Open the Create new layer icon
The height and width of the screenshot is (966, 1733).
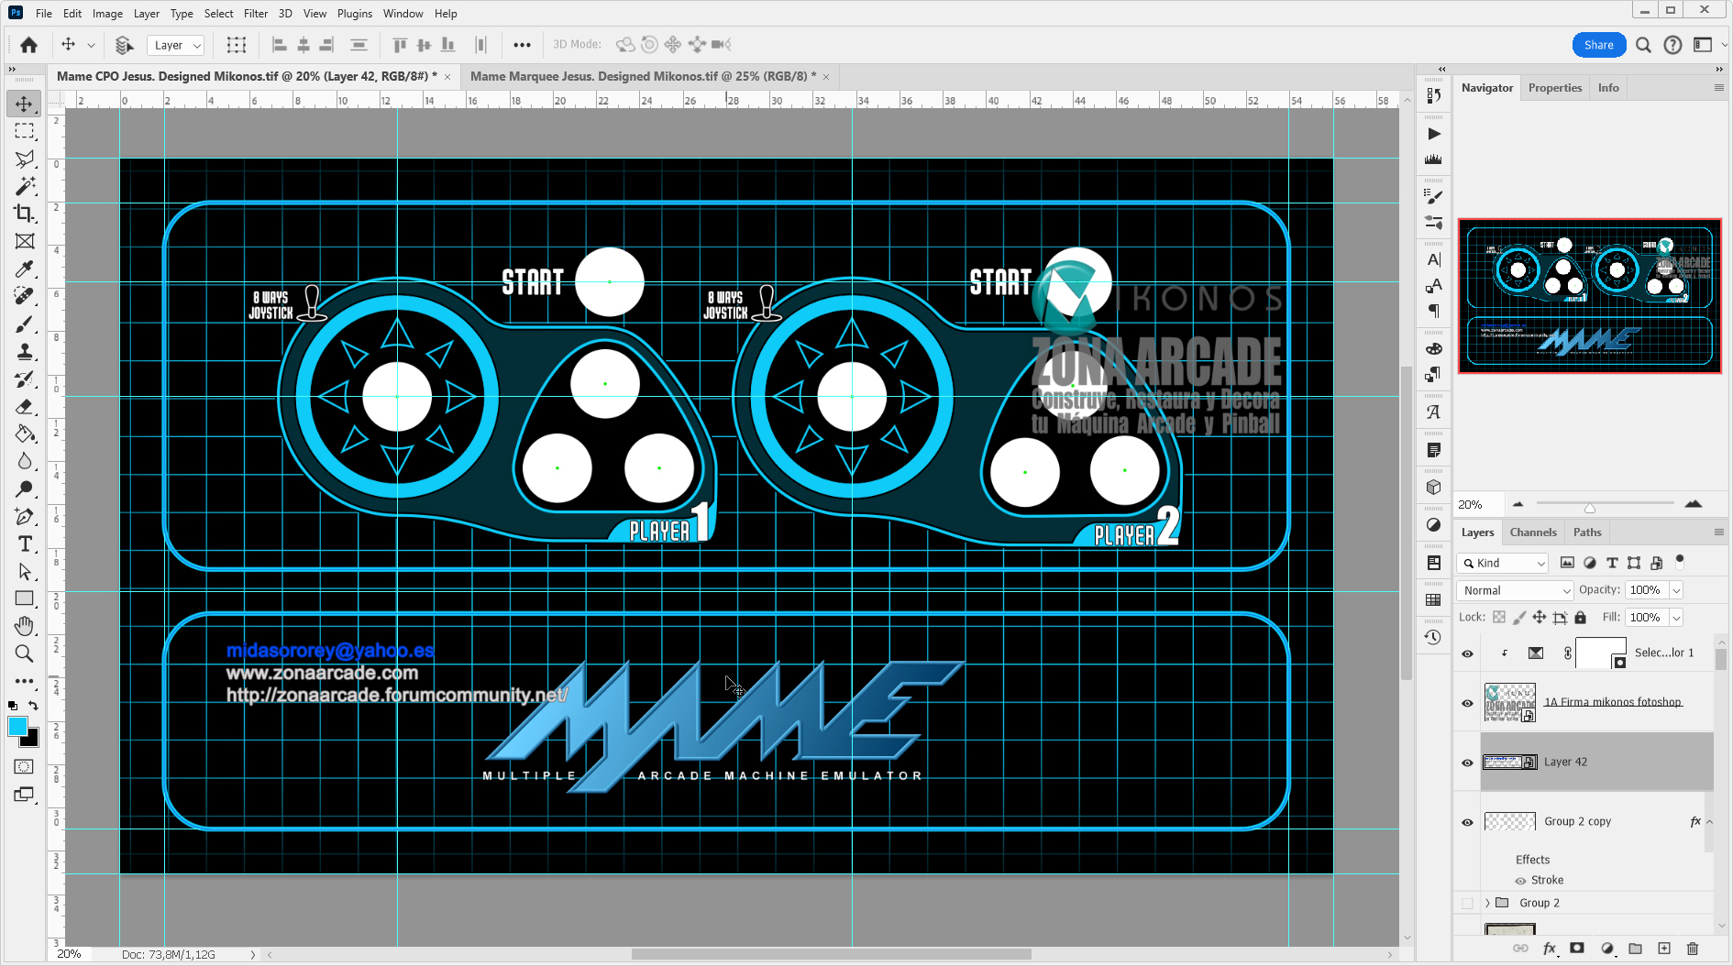point(1664,949)
